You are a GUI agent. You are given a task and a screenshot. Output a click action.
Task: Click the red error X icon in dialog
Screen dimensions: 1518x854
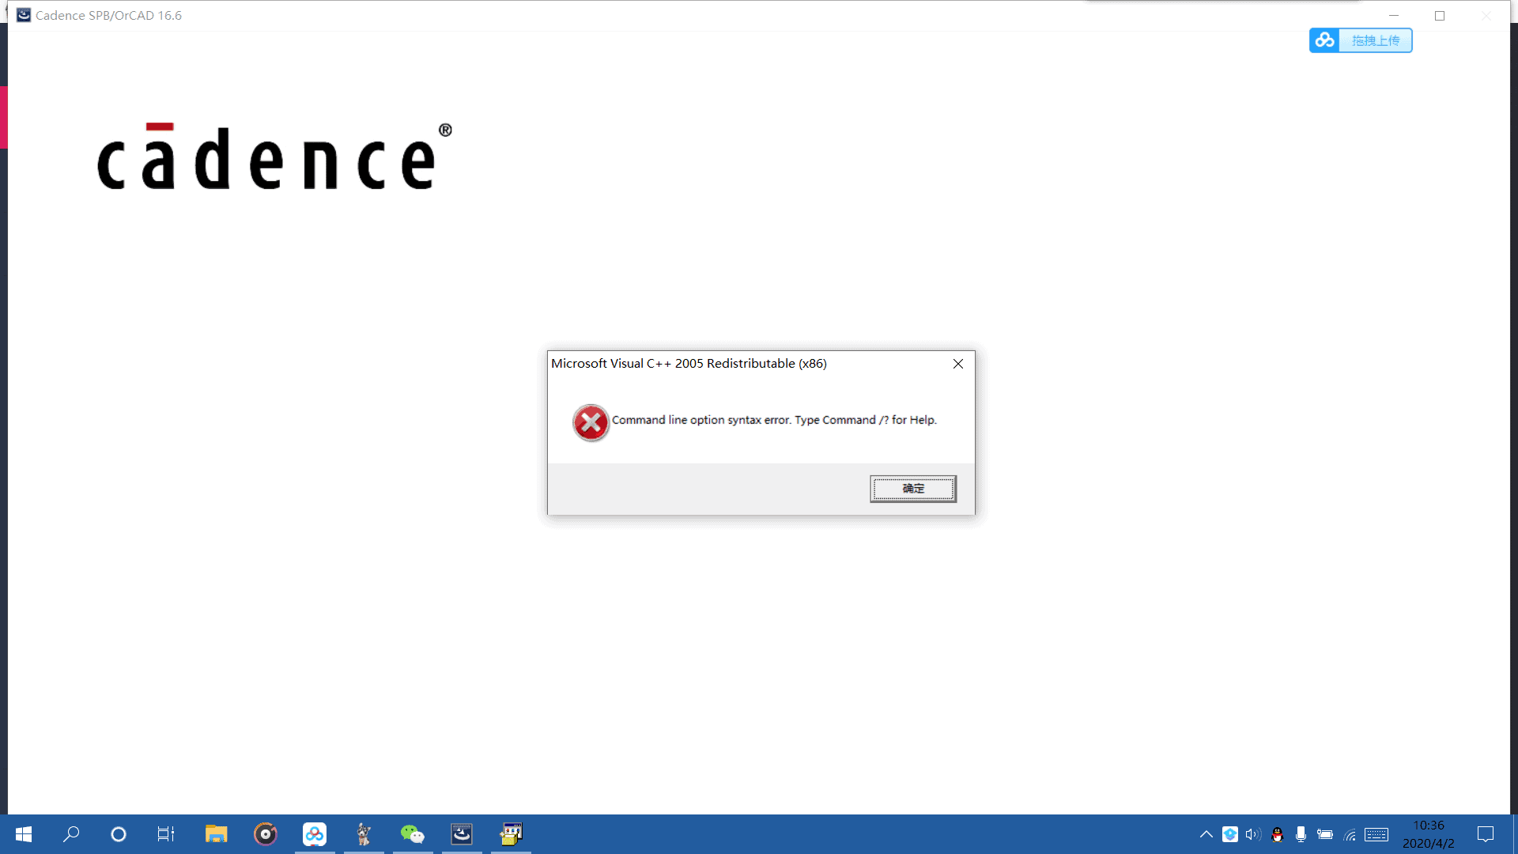coord(591,423)
